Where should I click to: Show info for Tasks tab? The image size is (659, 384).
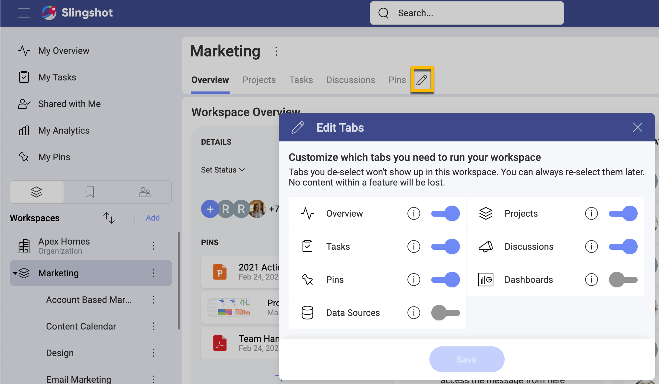(x=414, y=246)
